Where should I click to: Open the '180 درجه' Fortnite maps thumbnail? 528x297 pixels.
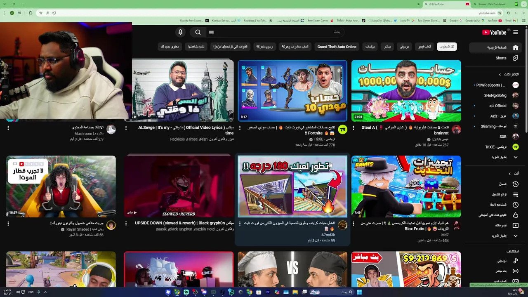(x=292, y=186)
